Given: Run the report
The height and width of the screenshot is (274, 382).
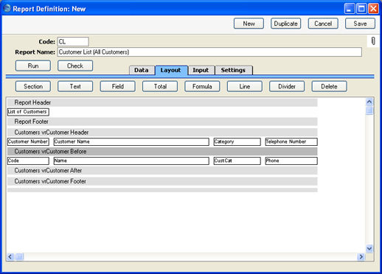Looking at the screenshot, I should pyautogui.click(x=33, y=66).
